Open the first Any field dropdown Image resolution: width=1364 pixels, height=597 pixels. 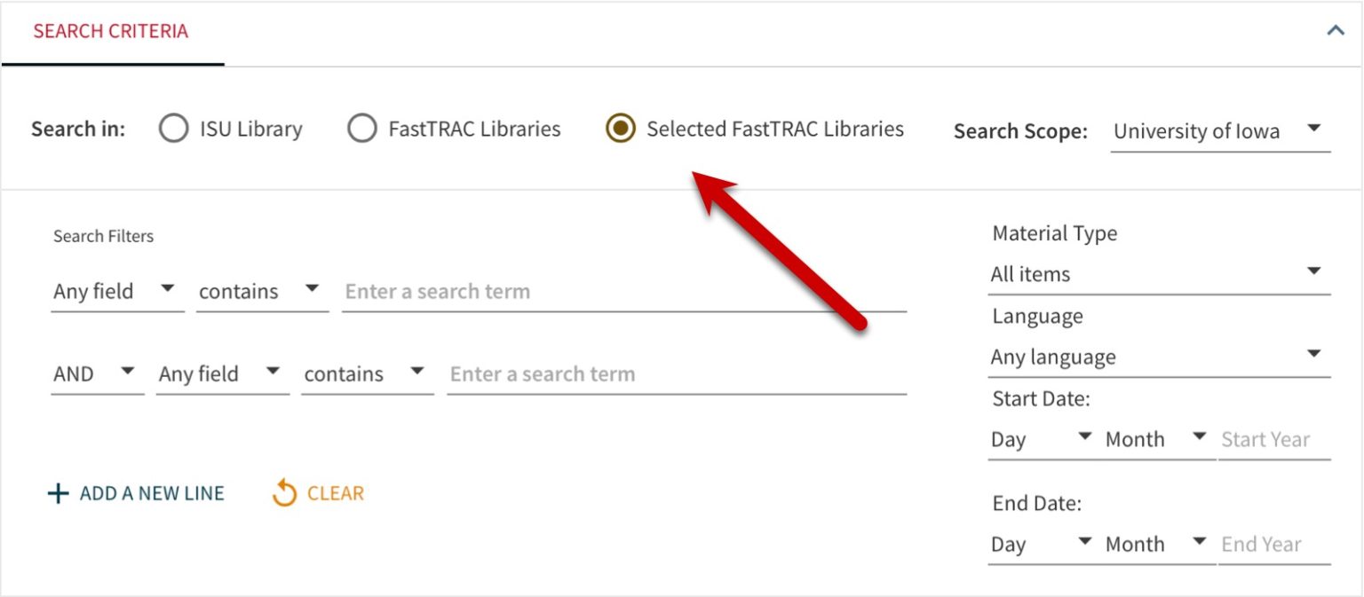116,291
